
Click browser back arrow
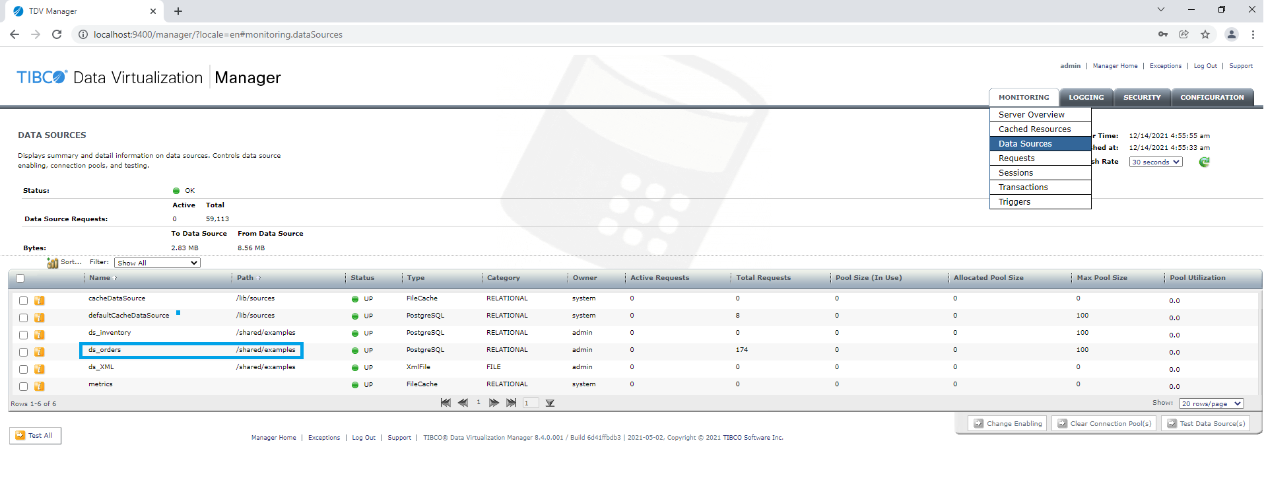(x=15, y=34)
